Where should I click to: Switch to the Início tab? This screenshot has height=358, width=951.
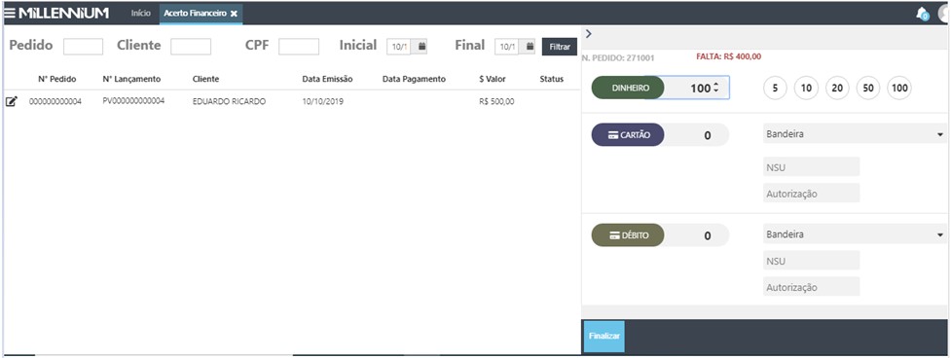141,13
